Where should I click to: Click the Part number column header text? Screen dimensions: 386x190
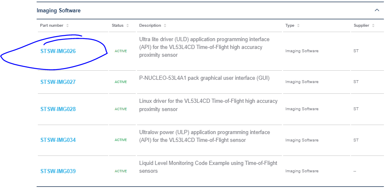[52, 25]
